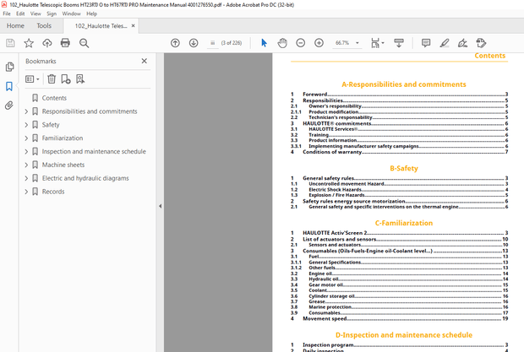
Task: Open the File menu
Action: [7, 14]
